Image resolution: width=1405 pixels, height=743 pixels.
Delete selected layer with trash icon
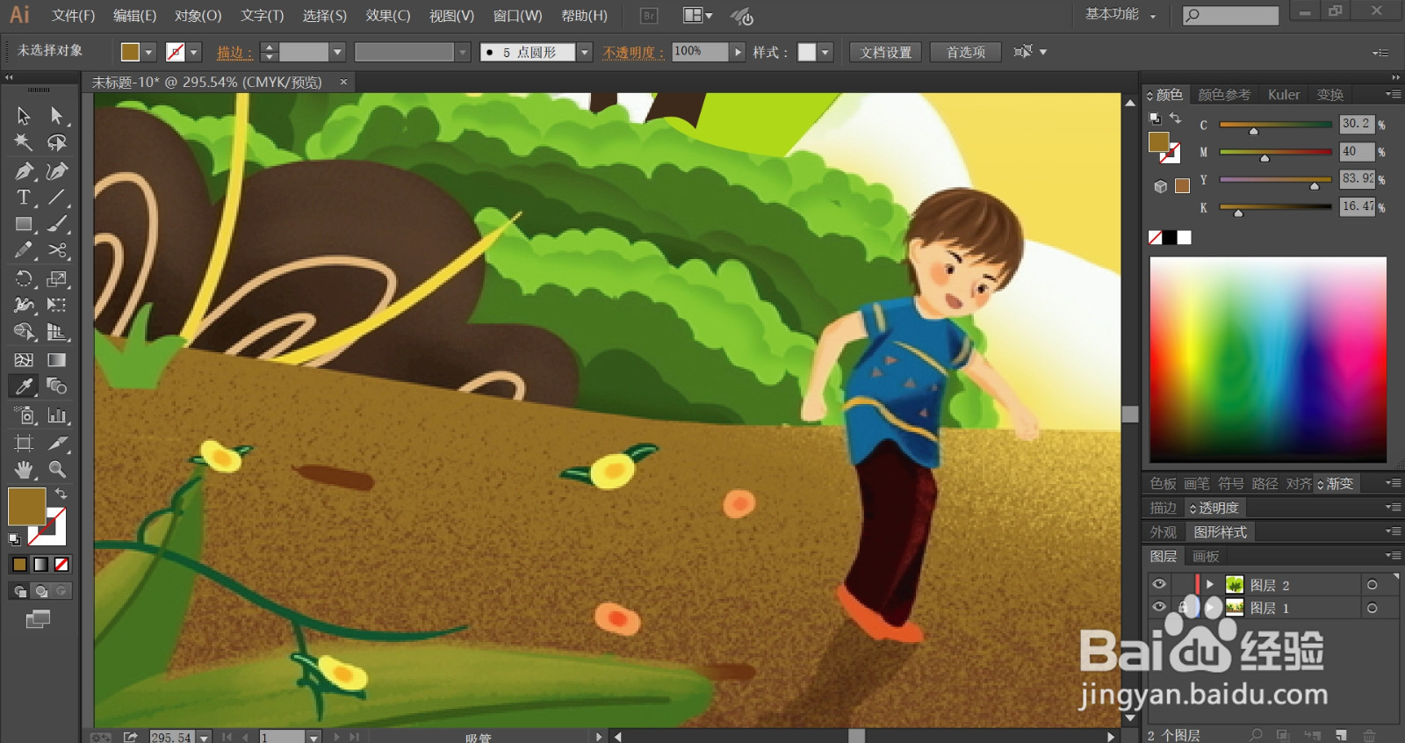click(1369, 735)
